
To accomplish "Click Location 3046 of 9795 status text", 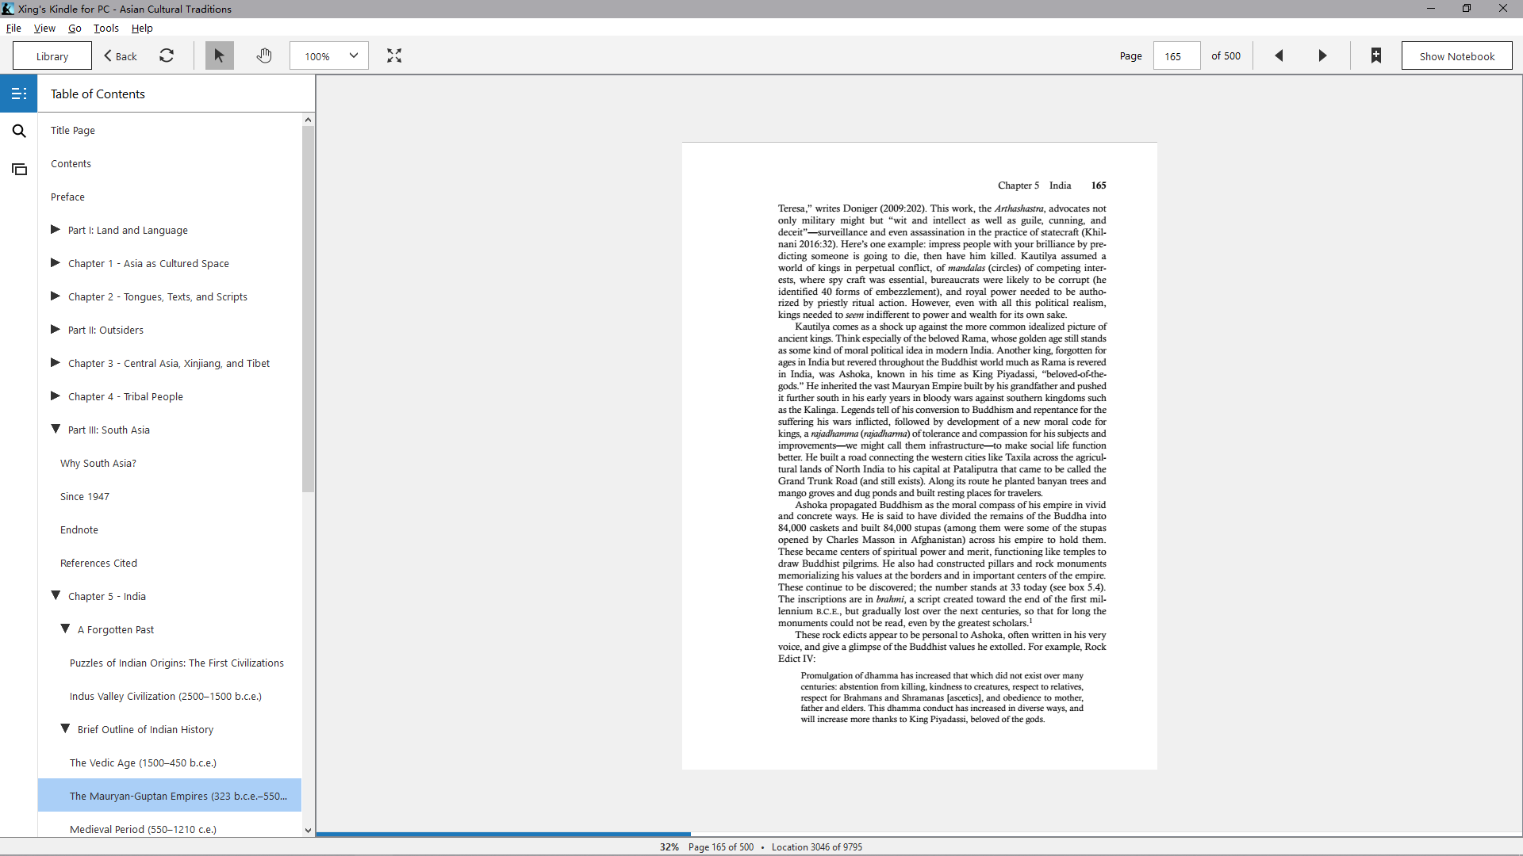I will coord(817,846).
